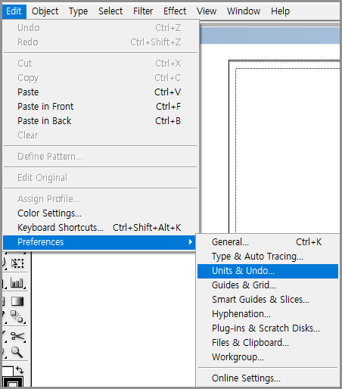
Task: Open Plug-ins & Scratch Disks preferences
Action: pyautogui.click(x=268, y=328)
